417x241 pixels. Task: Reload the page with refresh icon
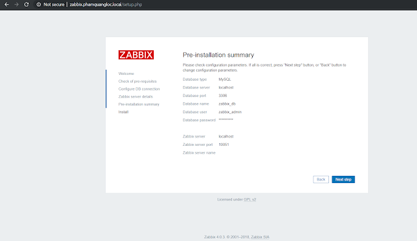coord(26,5)
